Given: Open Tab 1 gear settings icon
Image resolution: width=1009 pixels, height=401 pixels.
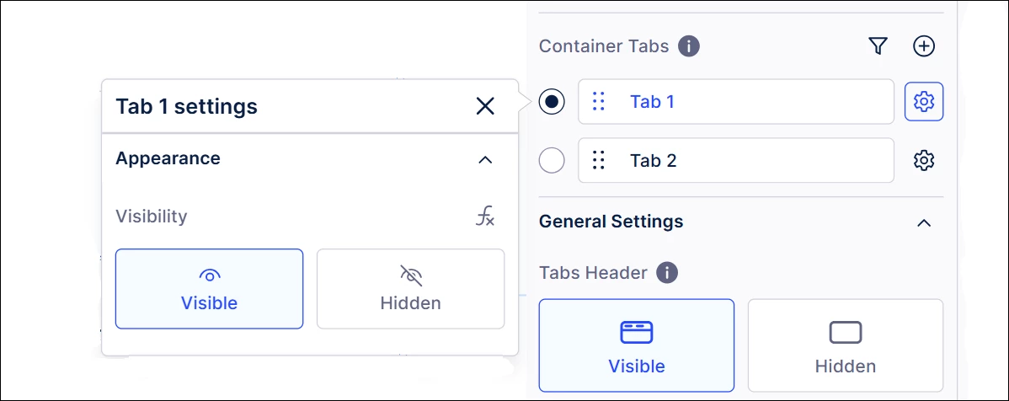Looking at the screenshot, I should point(924,102).
